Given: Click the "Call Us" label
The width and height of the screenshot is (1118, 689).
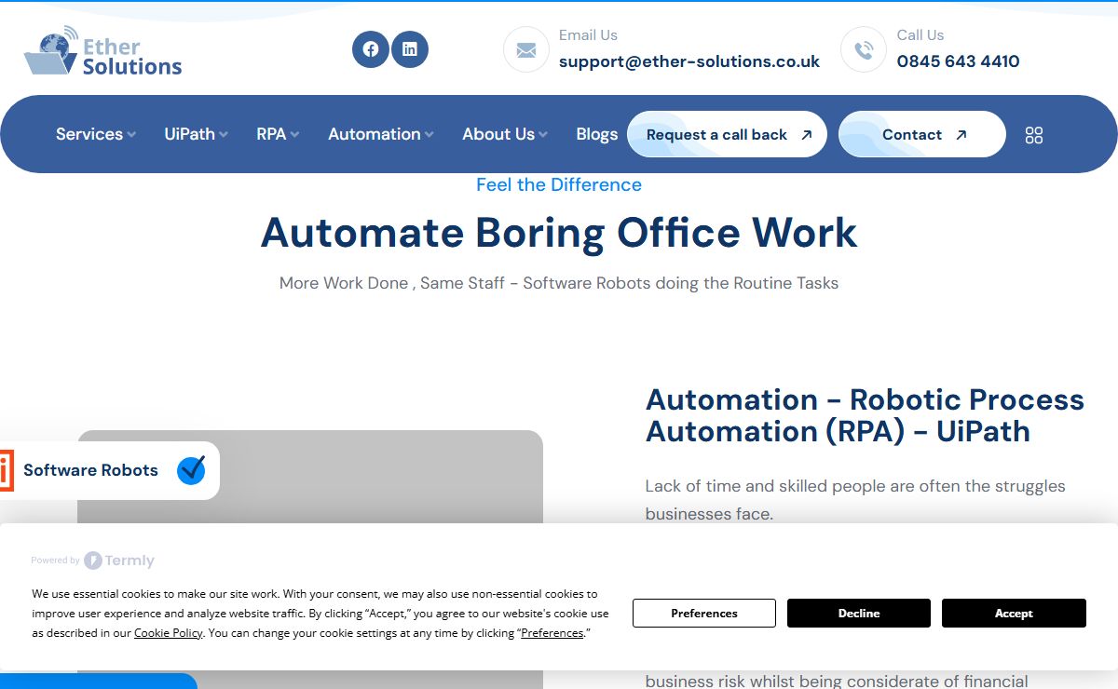Looking at the screenshot, I should 920,35.
